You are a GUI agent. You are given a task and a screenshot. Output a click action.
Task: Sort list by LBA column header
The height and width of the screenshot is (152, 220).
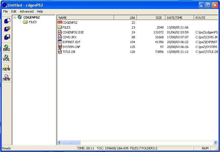(125, 18)
